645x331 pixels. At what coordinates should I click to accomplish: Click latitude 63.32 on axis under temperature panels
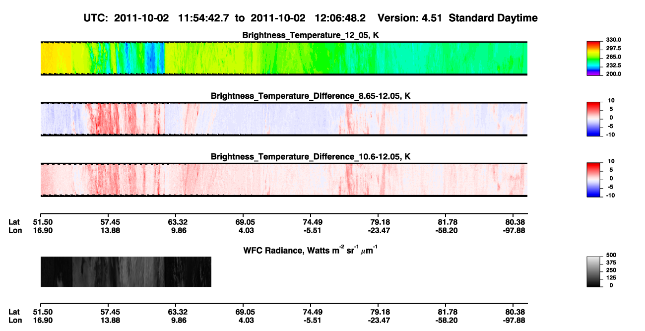177,222
